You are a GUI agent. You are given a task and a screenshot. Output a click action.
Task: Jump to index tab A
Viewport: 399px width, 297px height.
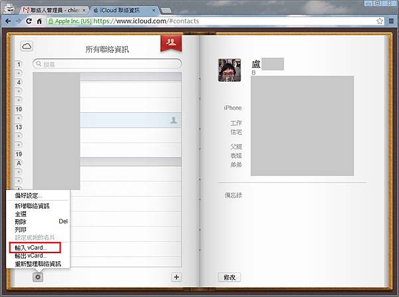click(19, 163)
